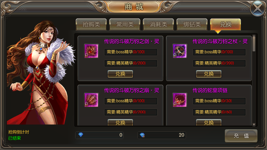Click the bound diamond lock currency icon
Image resolution: width=267 pixels, height=150 pixels.
tap(142, 135)
